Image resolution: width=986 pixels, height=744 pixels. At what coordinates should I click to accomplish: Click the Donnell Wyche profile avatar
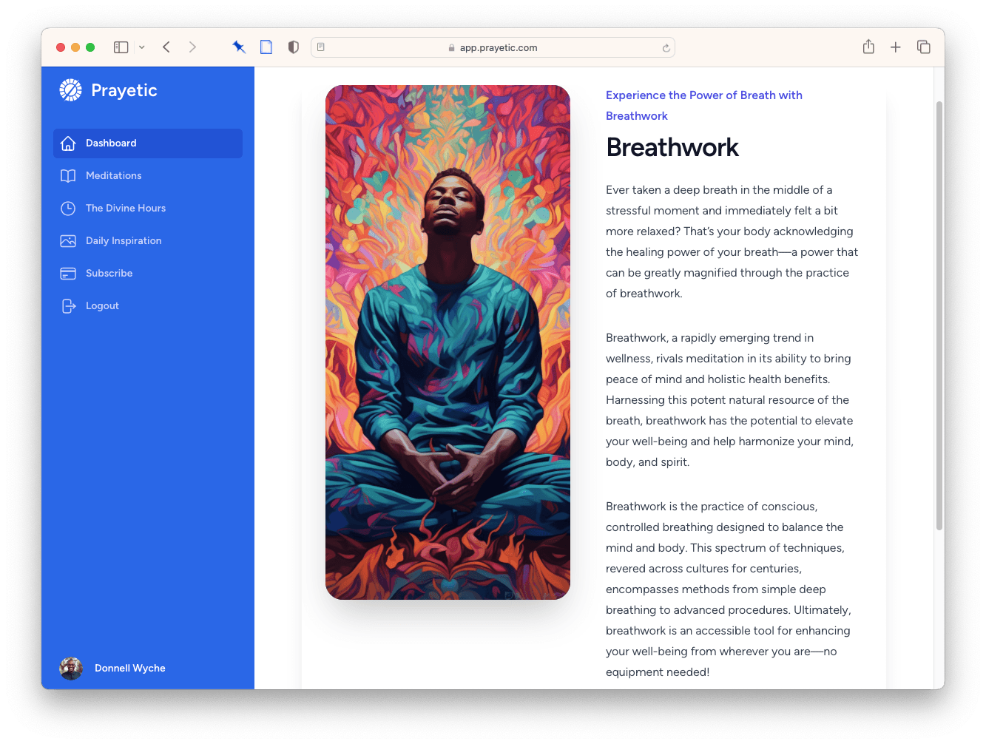pos(71,669)
